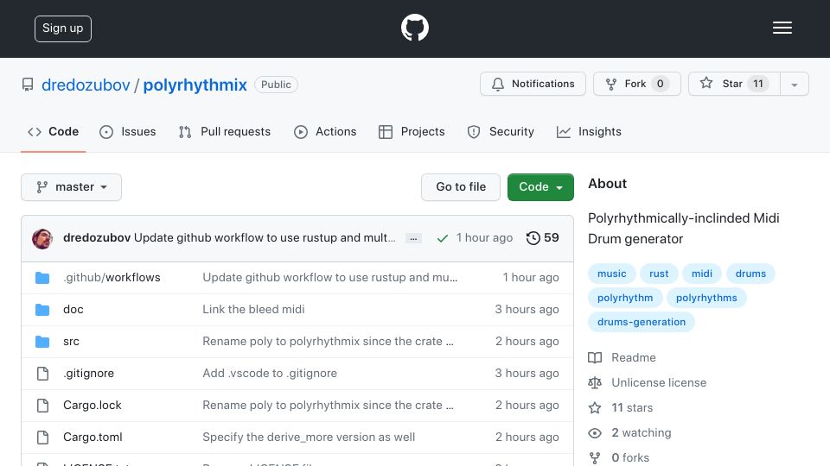
Task: Switch to the Projects tab
Action: pyautogui.click(x=412, y=131)
